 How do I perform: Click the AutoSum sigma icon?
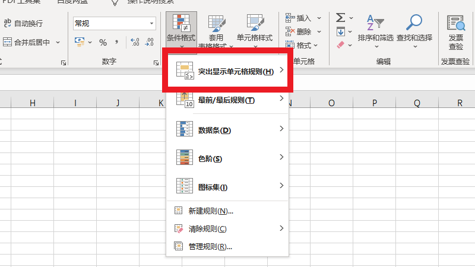pyautogui.click(x=341, y=18)
